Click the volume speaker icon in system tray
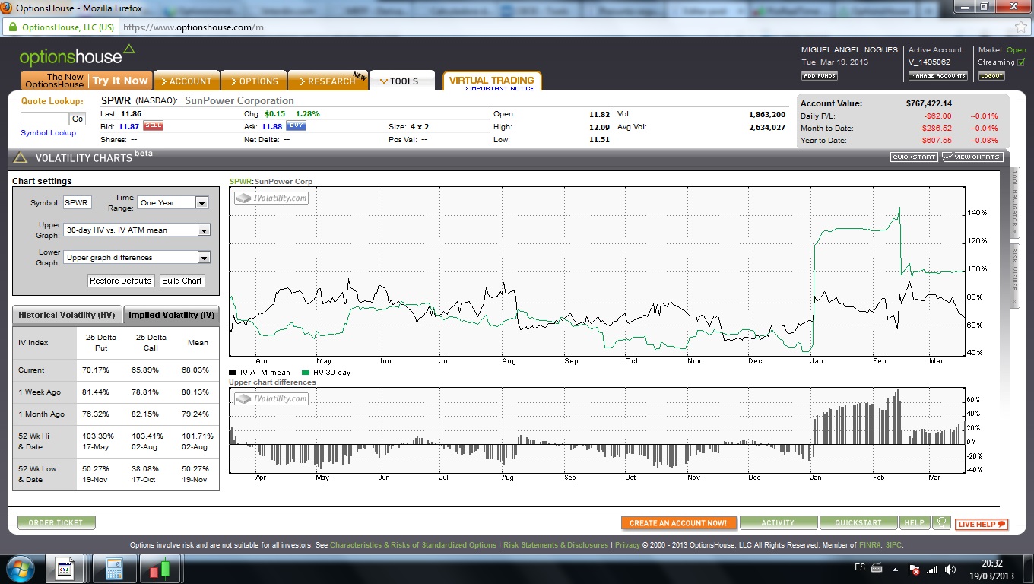The height and width of the screenshot is (584, 1034). tap(949, 570)
